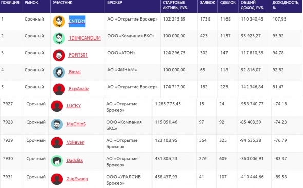The image size is (303, 188).
Task: Click 1DIMICANDUM's green avatar icon
Action: tap(59, 38)
